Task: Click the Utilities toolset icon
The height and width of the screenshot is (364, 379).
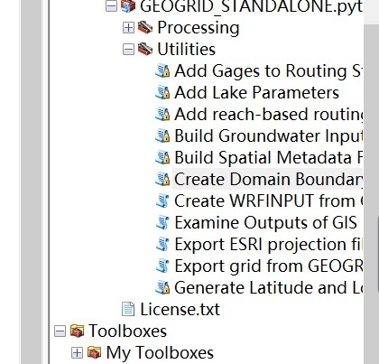Action: click(145, 49)
